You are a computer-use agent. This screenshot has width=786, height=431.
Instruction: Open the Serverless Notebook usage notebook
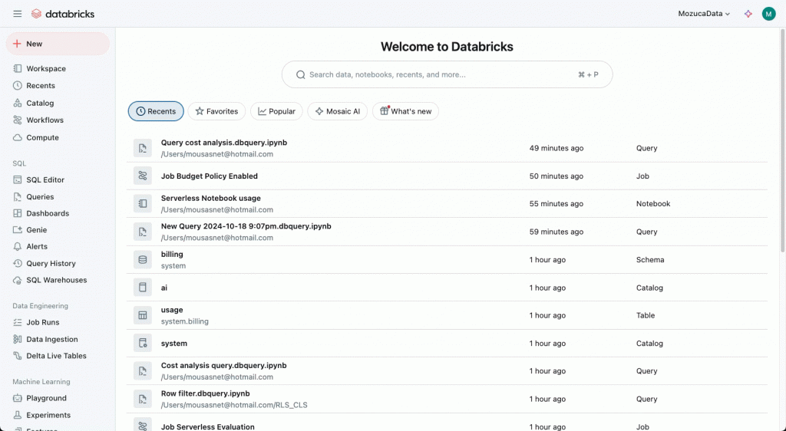(210, 199)
